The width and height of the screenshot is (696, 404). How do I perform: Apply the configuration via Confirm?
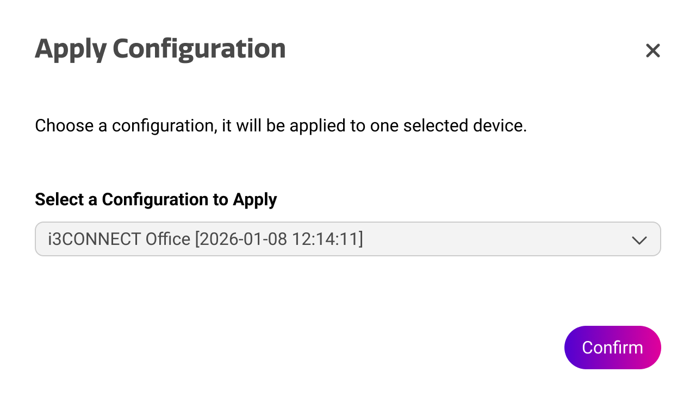pos(612,348)
